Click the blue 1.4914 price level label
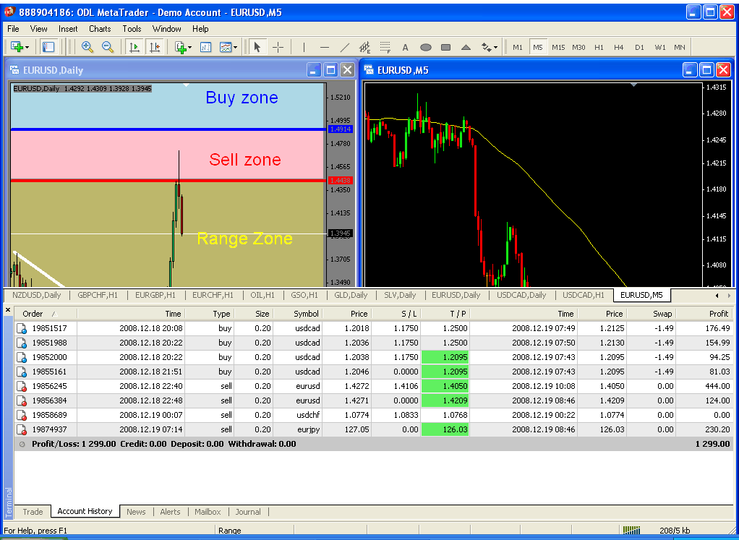739x540 pixels. pos(341,129)
